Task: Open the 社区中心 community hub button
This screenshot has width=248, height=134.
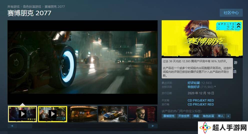Action: click(231, 13)
